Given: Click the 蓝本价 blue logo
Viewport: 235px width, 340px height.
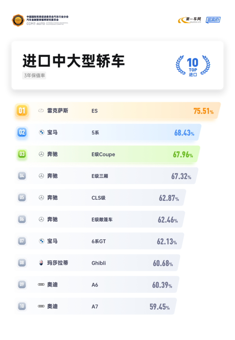Looking at the screenshot, I should pyautogui.click(x=213, y=20).
